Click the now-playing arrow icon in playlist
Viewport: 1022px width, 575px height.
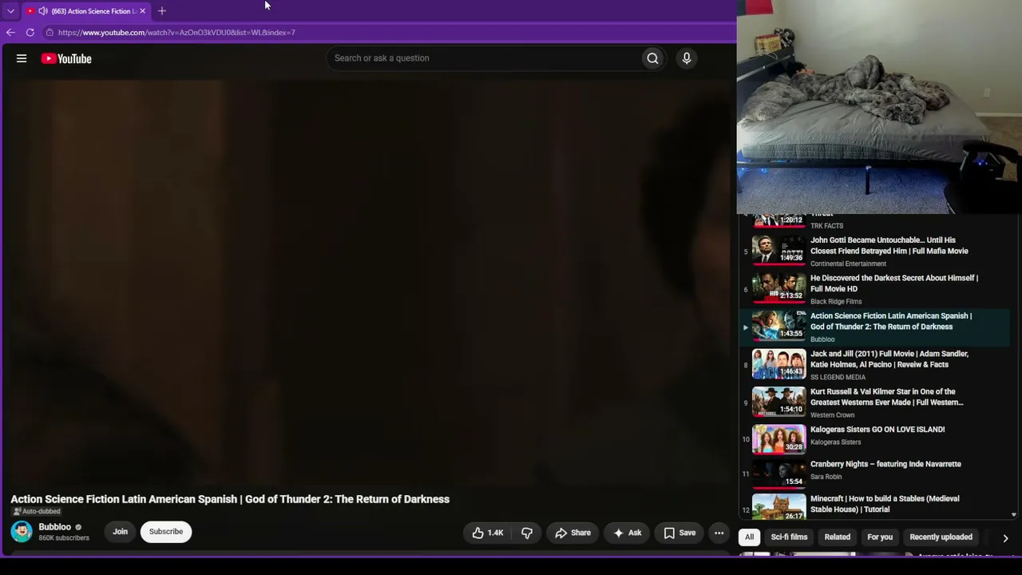(x=746, y=327)
